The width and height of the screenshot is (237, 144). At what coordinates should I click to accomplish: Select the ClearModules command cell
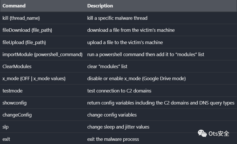click(x=17, y=66)
